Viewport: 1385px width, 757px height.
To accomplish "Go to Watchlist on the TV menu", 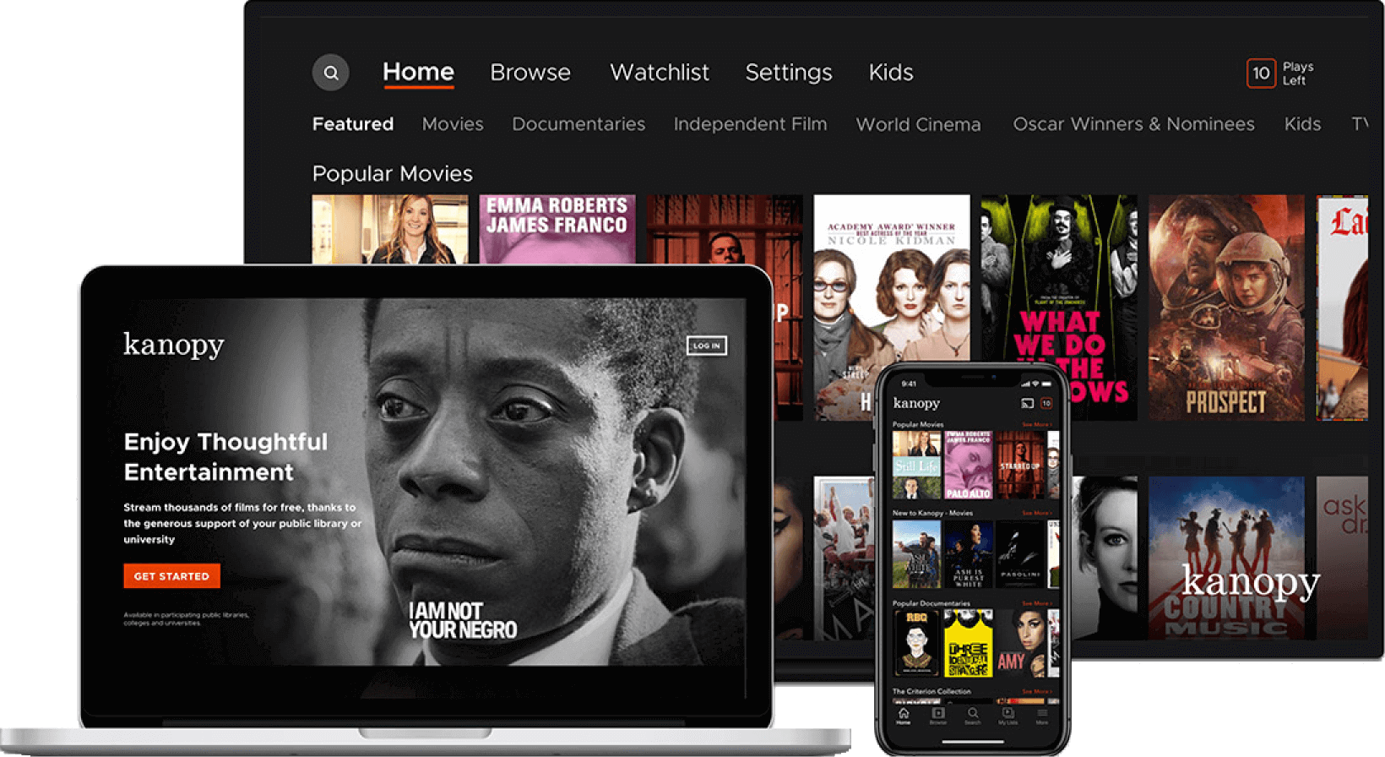I will pos(660,73).
